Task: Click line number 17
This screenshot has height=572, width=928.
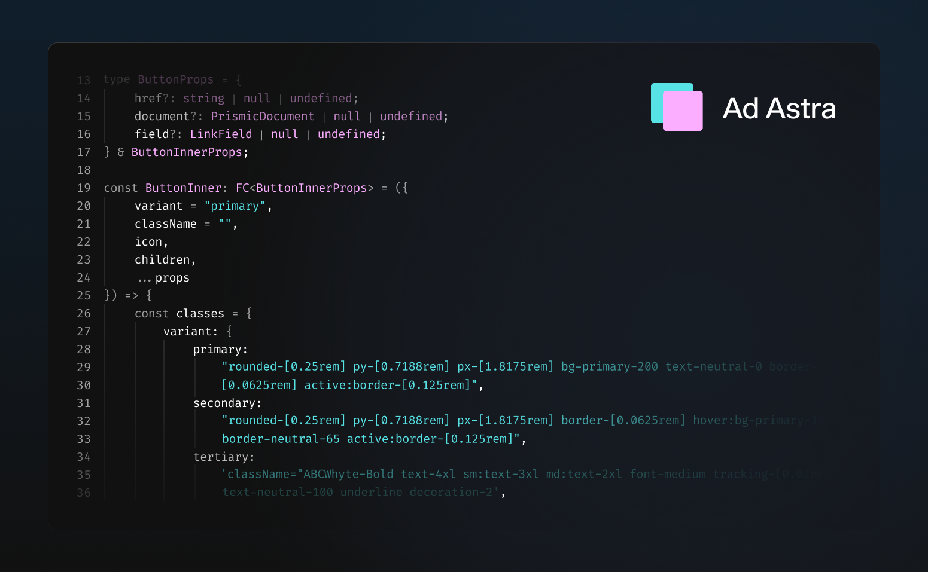Action: [x=84, y=152]
